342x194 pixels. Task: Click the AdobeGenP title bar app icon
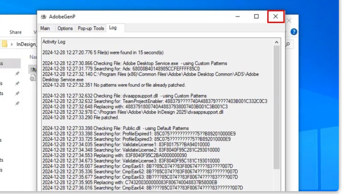point(44,17)
